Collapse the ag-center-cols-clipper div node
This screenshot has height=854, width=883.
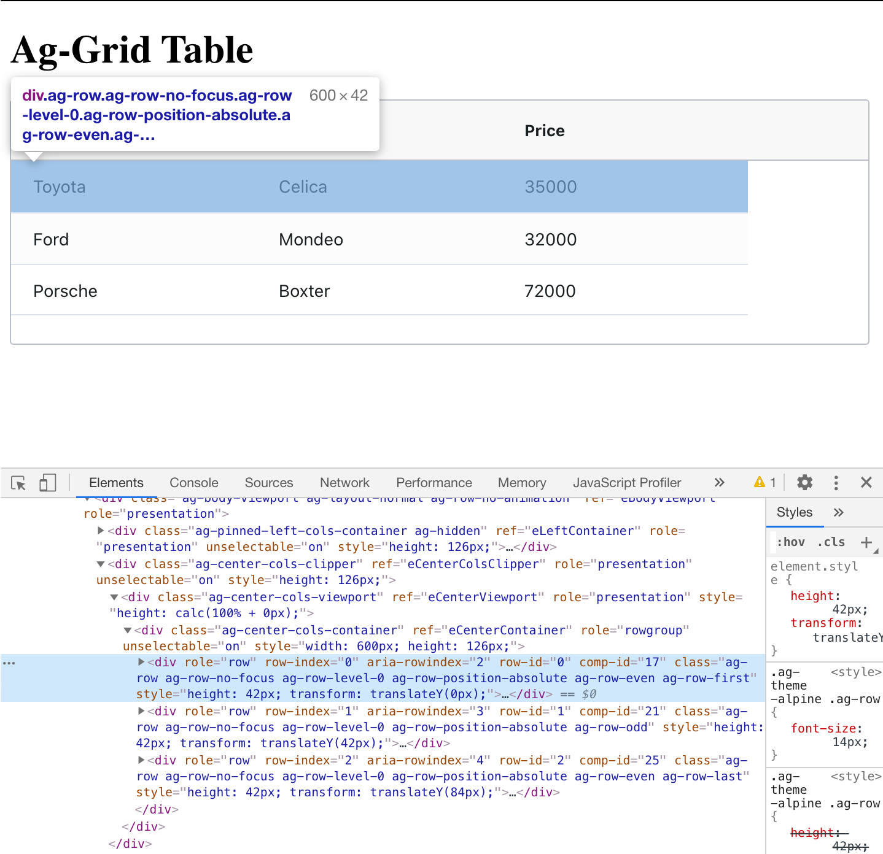101,564
